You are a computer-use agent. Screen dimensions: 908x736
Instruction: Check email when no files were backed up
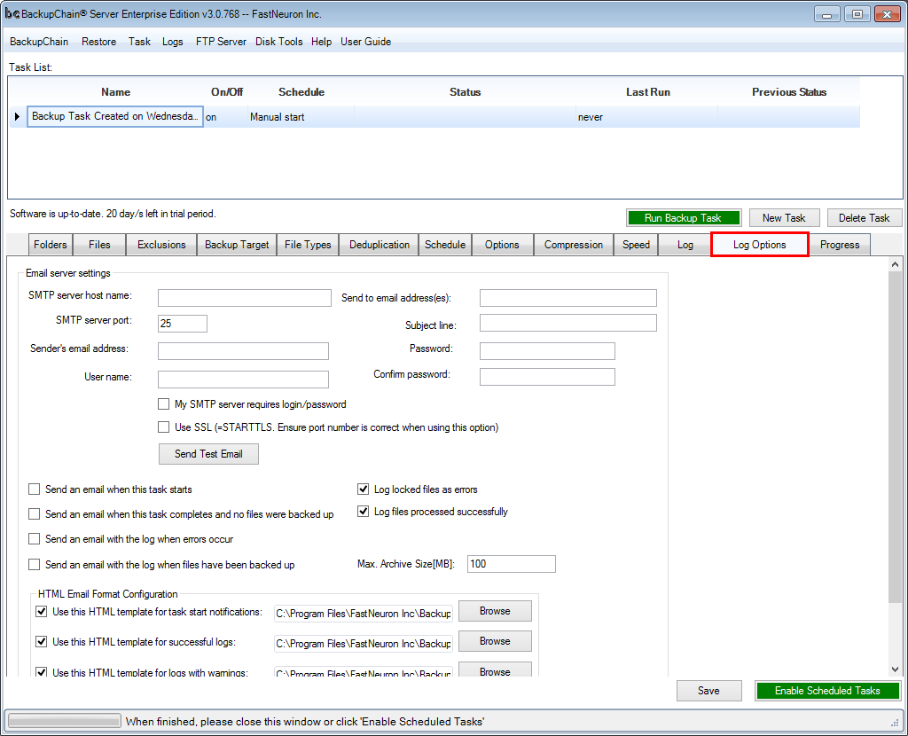[x=35, y=514]
